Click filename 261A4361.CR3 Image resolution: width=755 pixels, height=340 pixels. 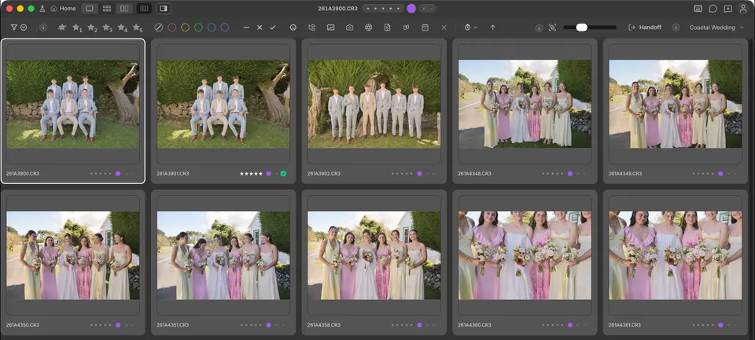(x=625, y=325)
